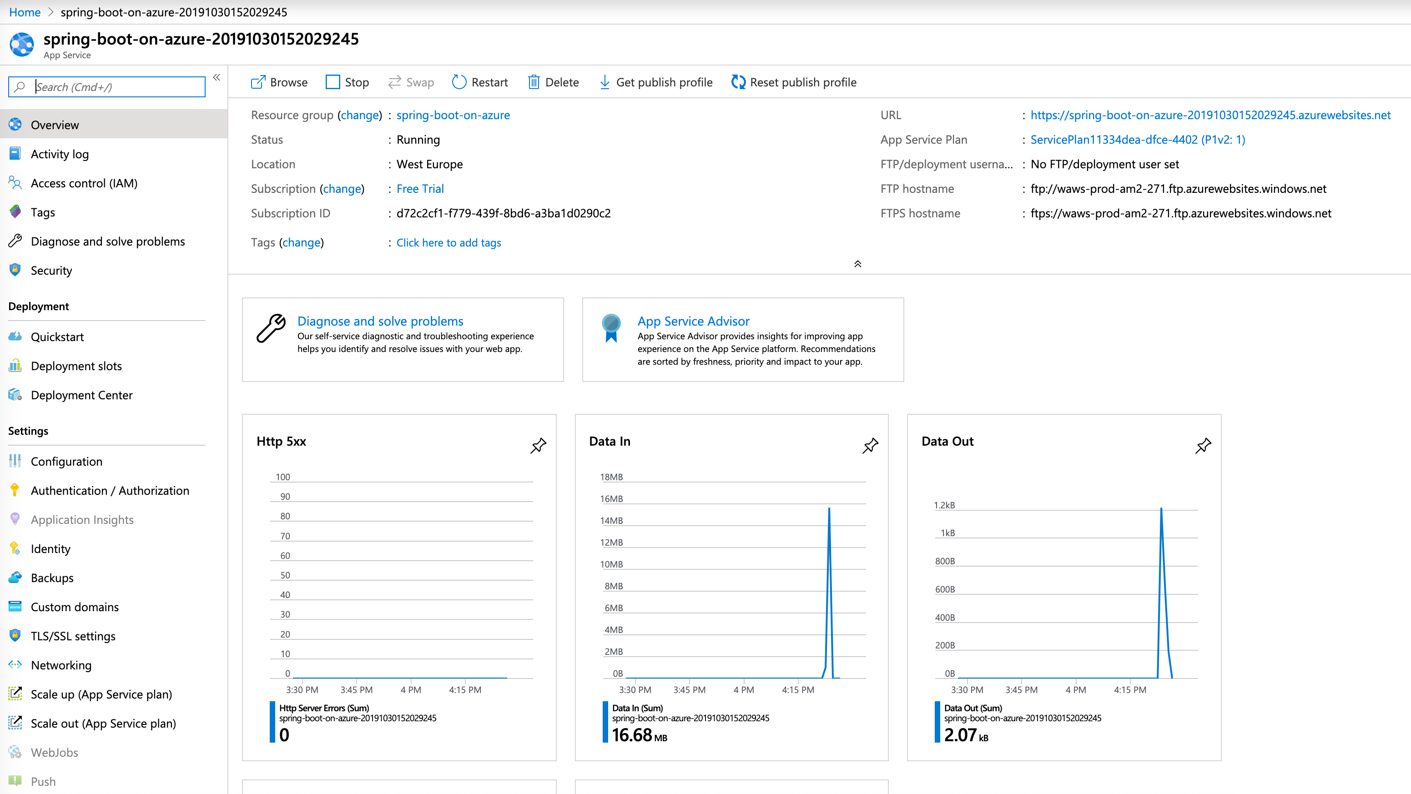Select the Subscription ID value

[504, 213]
